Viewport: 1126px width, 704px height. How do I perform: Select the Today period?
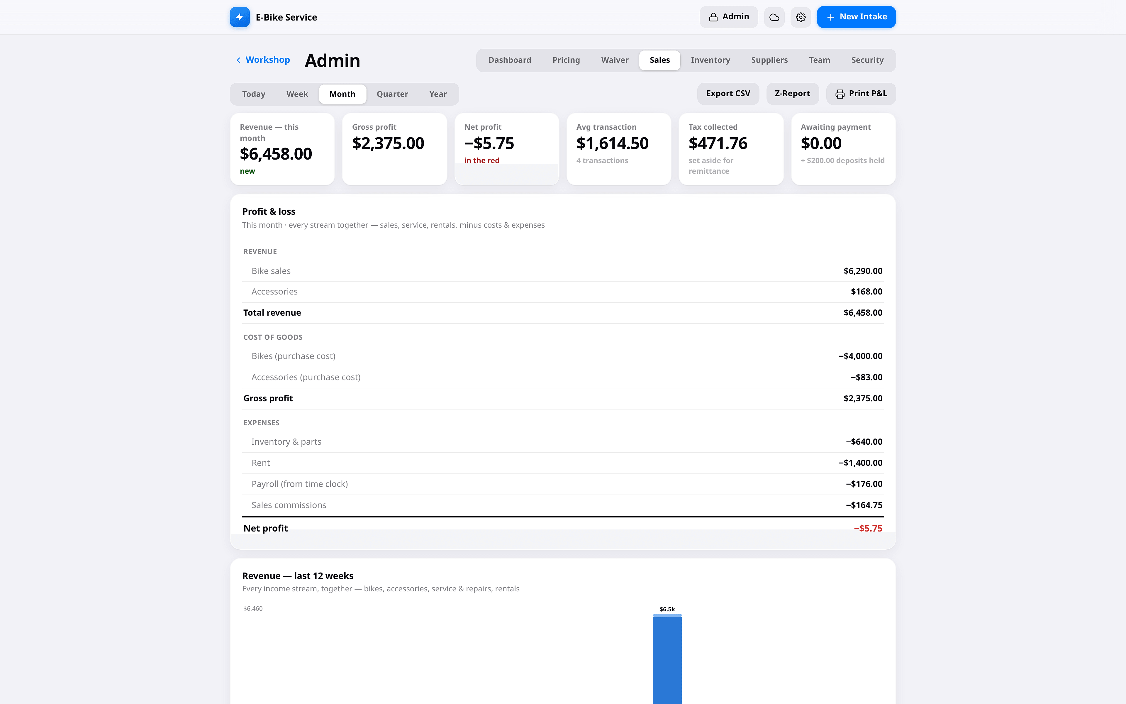click(x=254, y=94)
